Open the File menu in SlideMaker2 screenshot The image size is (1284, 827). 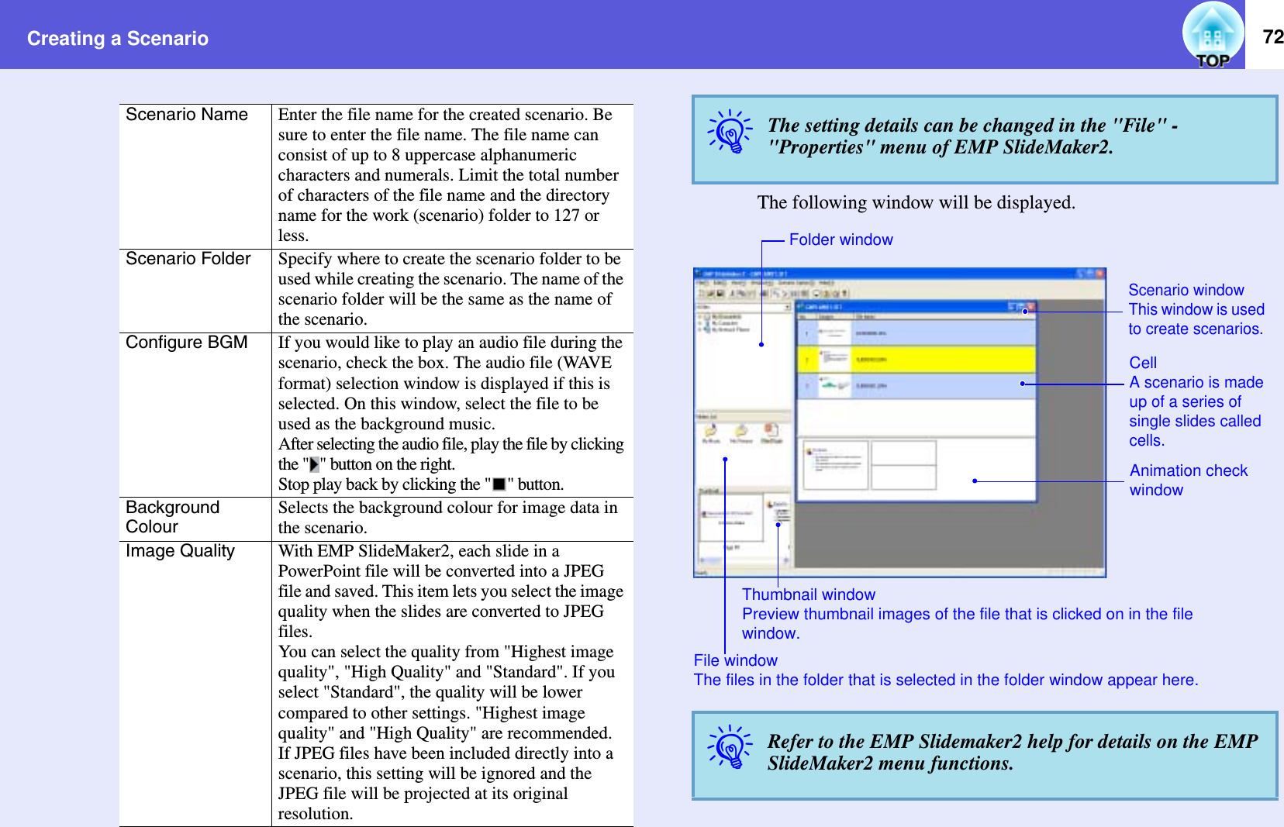702,283
